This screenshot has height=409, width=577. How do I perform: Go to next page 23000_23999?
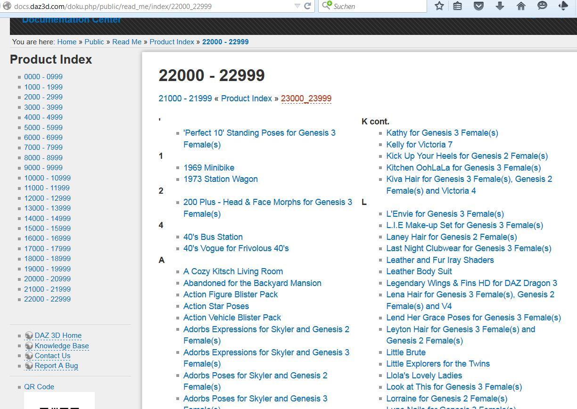306,98
